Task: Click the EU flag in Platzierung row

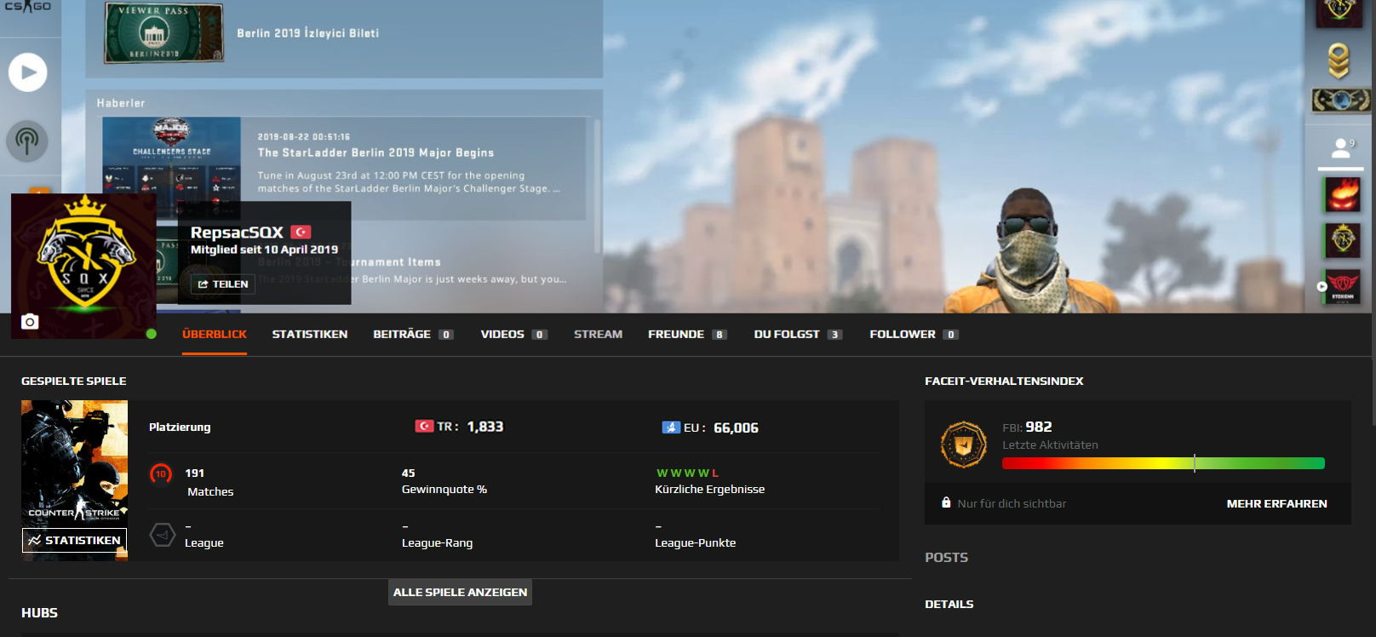Action: (x=671, y=428)
